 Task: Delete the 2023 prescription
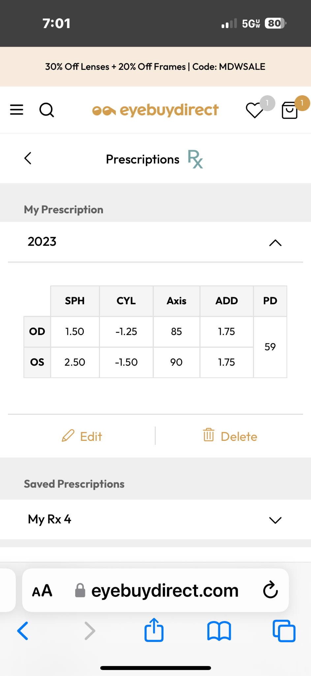(x=230, y=436)
